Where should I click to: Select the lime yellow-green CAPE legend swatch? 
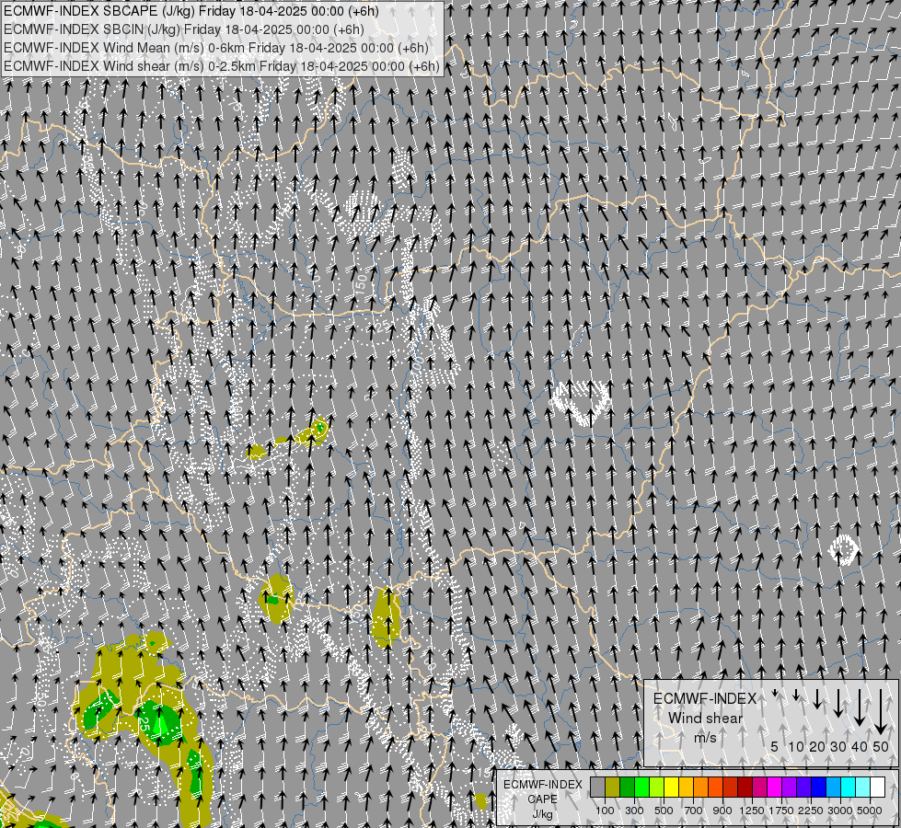pos(657,788)
